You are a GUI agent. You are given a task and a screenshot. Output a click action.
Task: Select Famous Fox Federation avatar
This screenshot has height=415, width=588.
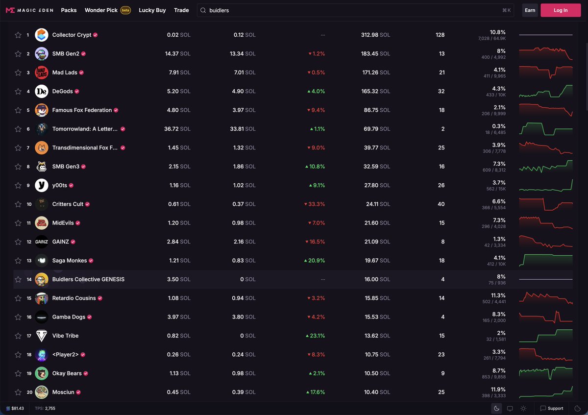point(42,110)
